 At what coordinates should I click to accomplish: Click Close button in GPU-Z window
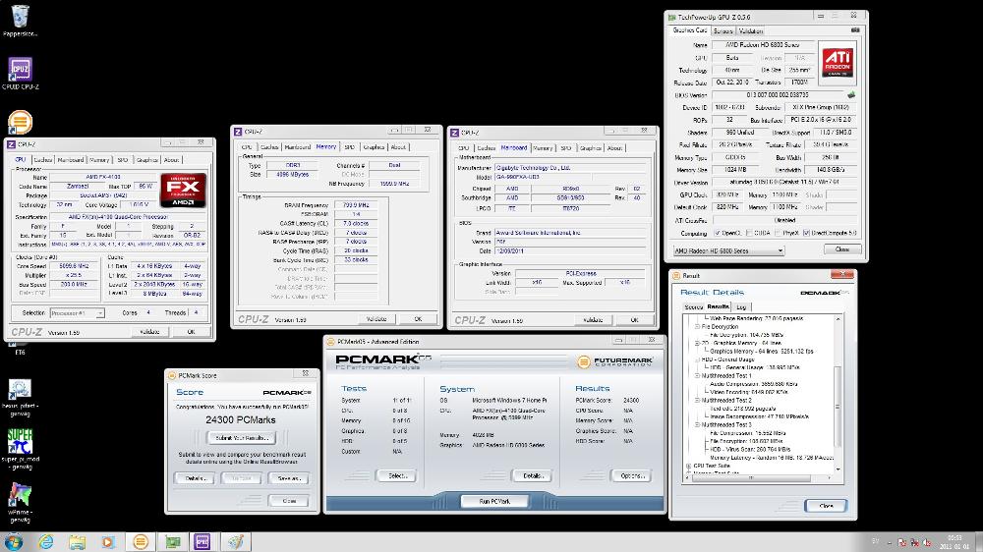coord(842,249)
